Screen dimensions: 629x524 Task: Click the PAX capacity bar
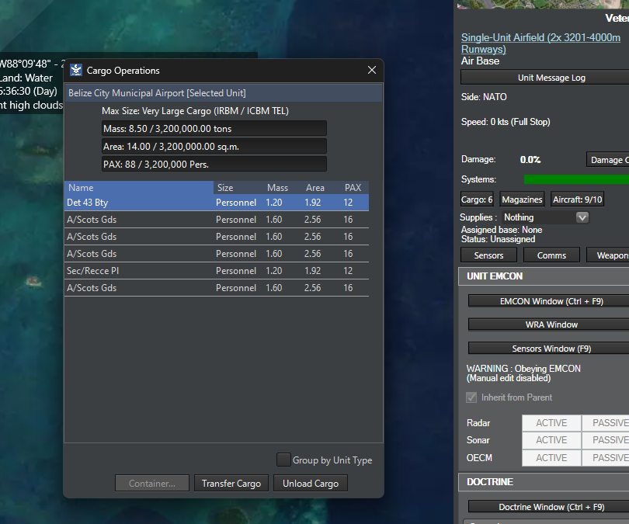[214, 164]
